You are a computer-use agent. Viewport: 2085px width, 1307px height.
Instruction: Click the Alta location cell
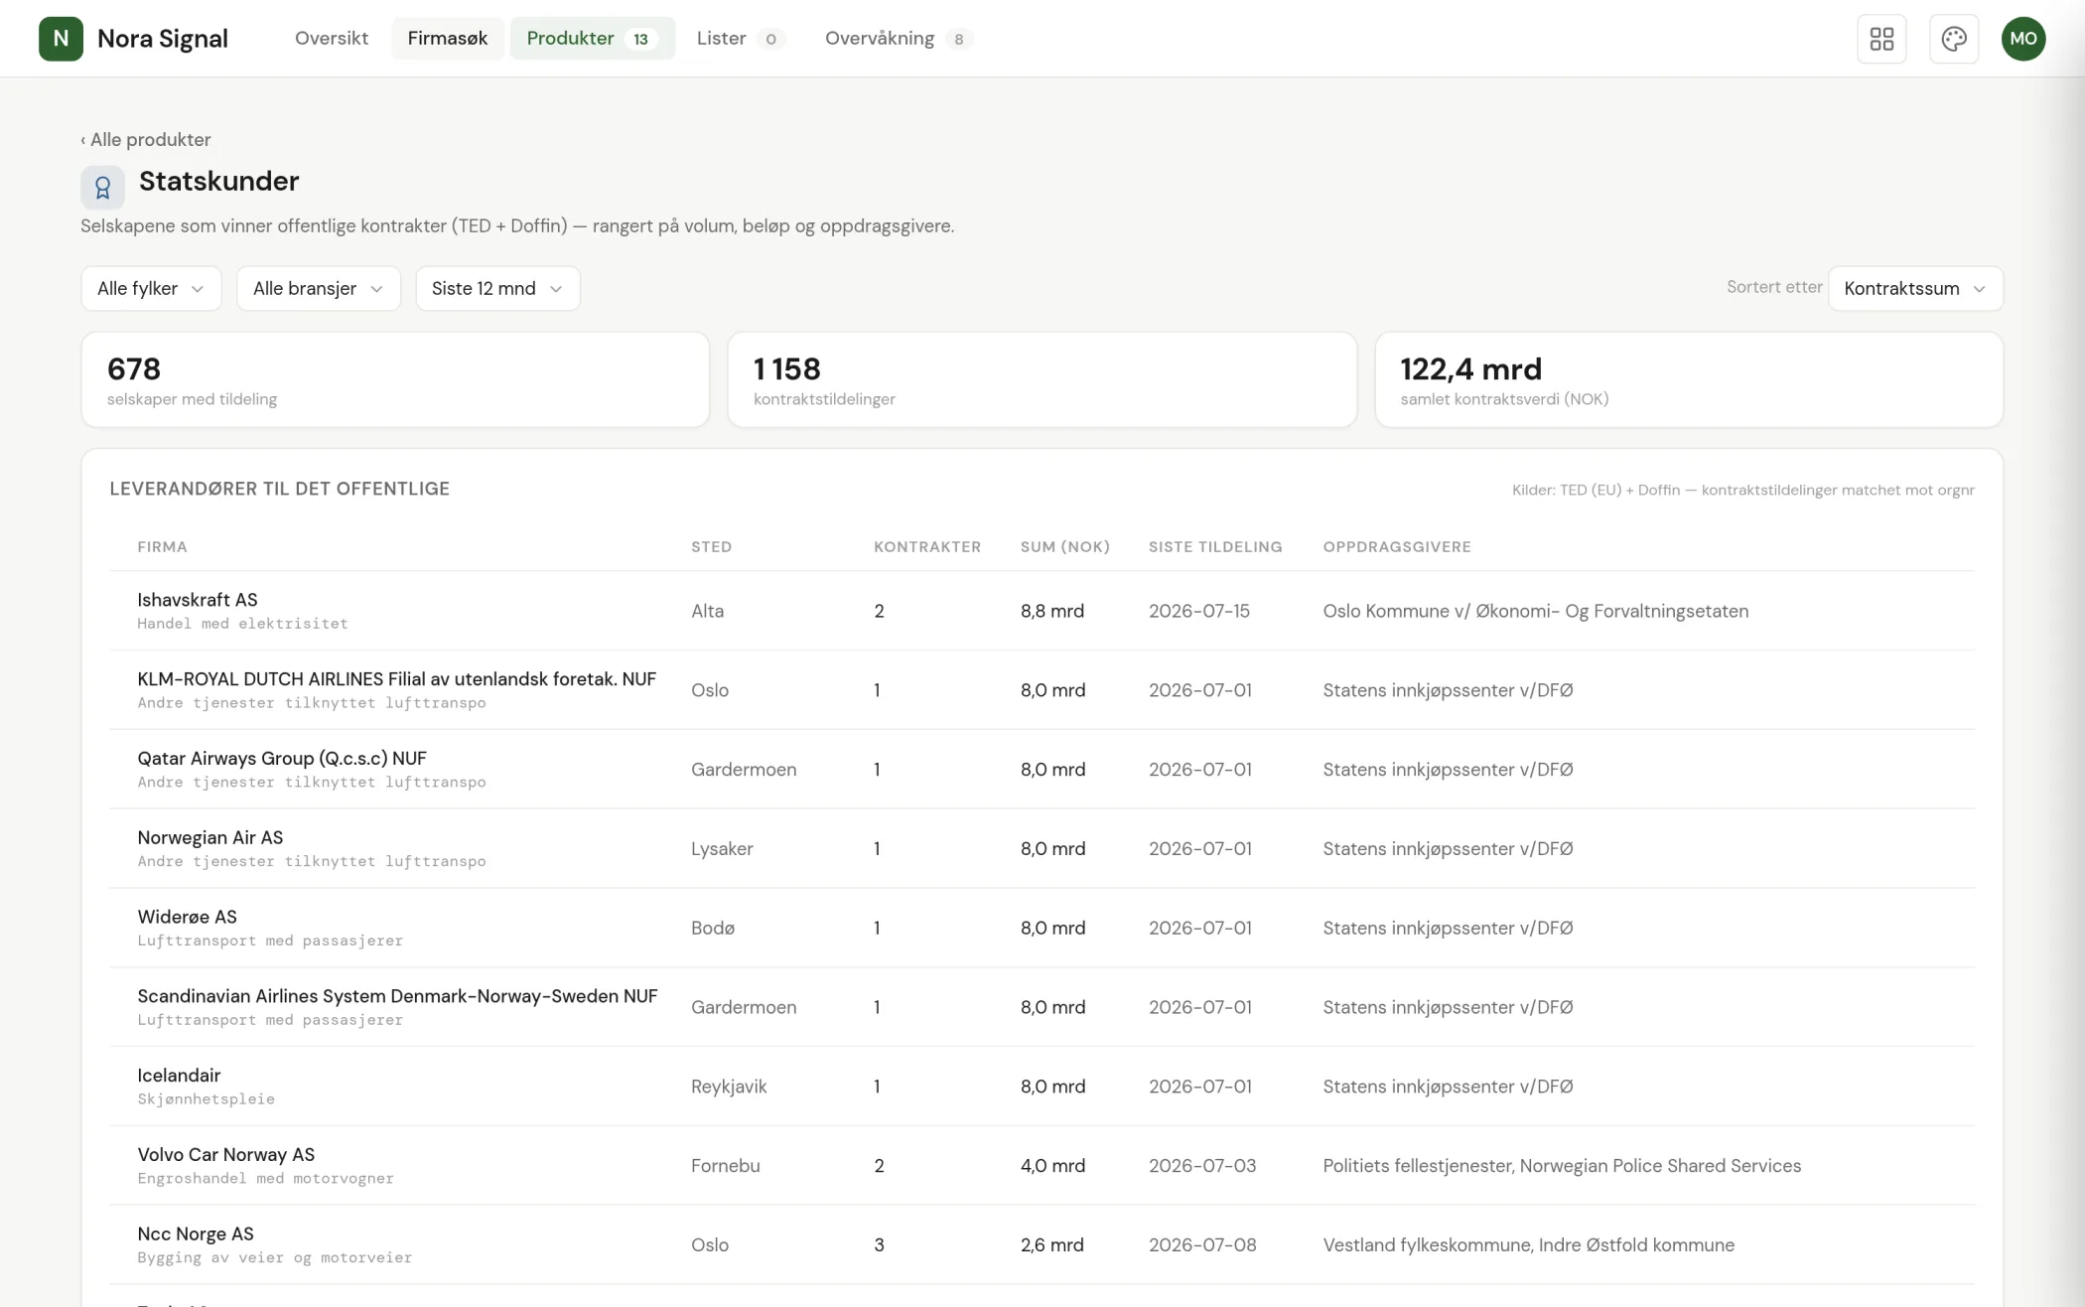pyautogui.click(x=708, y=611)
